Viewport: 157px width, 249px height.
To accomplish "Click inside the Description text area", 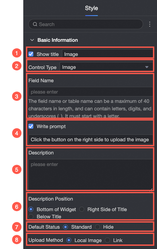I will coord(90,175).
